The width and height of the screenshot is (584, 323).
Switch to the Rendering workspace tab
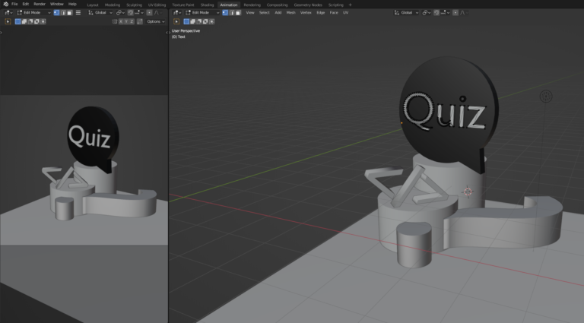pyautogui.click(x=252, y=5)
